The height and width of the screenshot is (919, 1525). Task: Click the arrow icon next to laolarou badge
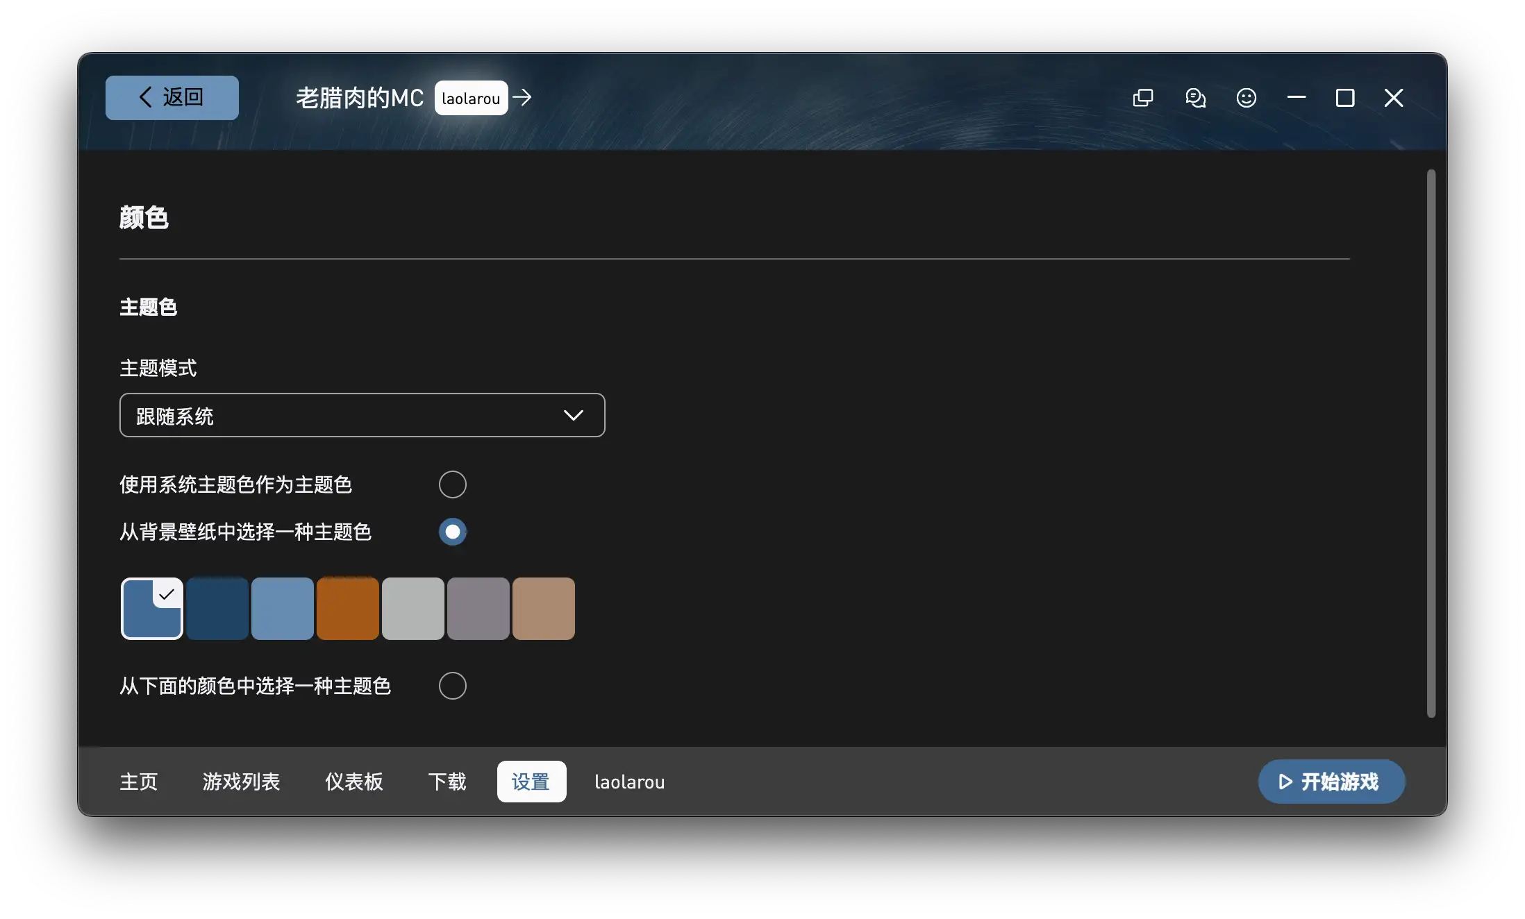pyautogui.click(x=522, y=98)
